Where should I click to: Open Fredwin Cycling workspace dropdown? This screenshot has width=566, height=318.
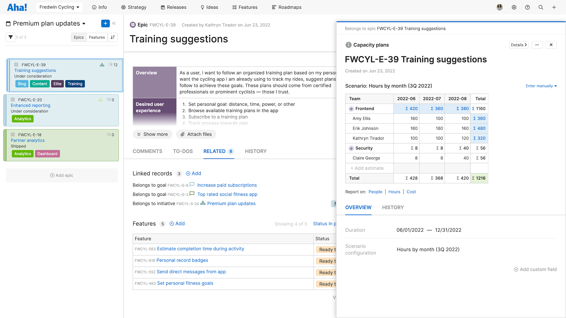(59, 7)
